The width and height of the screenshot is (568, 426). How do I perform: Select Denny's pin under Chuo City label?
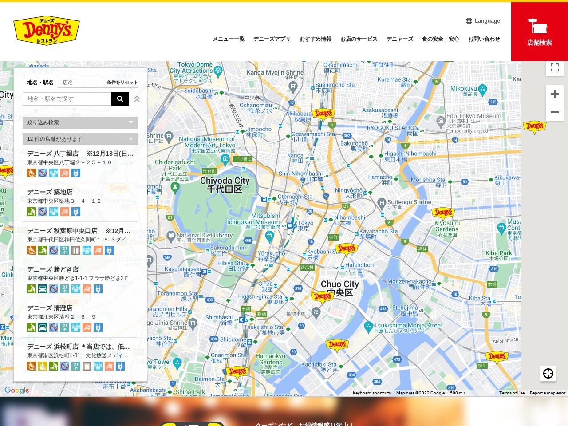(323, 297)
